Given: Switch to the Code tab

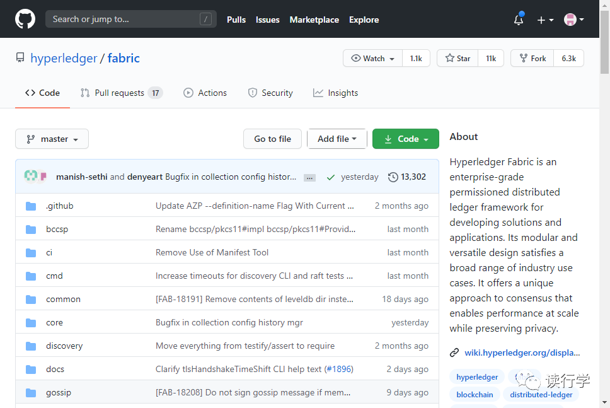Looking at the screenshot, I should click(42, 93).
